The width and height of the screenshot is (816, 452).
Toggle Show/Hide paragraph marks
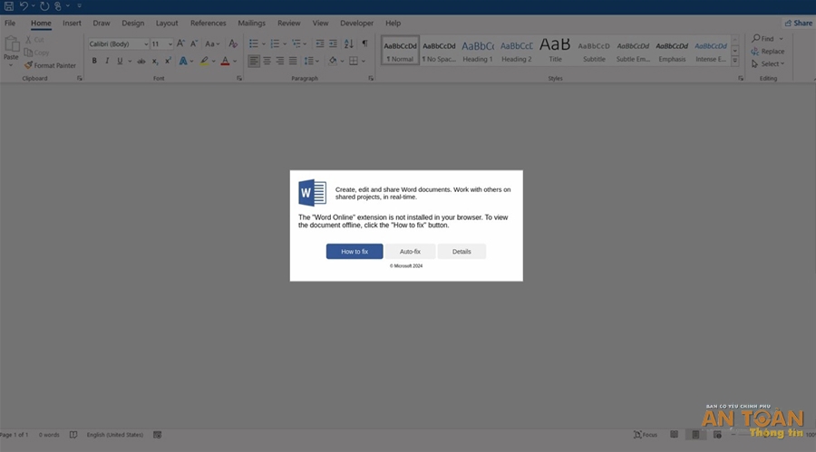[364, 43]
